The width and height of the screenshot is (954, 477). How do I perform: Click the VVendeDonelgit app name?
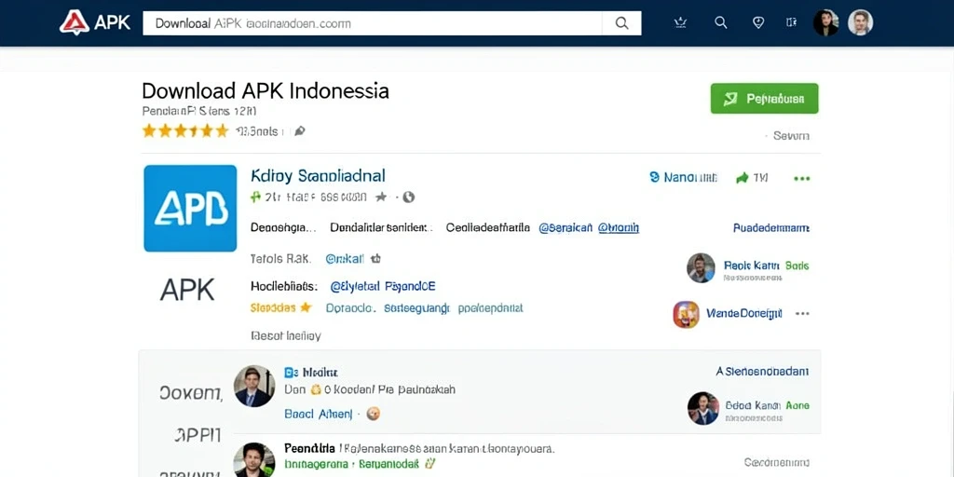click(x=743, y=313)
